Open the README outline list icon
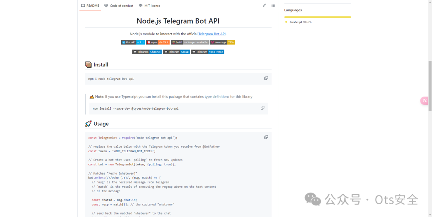The height and width of the screenshot is (217, 432). [x=273, y=6]
